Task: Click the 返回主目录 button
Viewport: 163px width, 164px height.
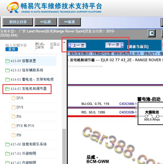Action: 18,22
